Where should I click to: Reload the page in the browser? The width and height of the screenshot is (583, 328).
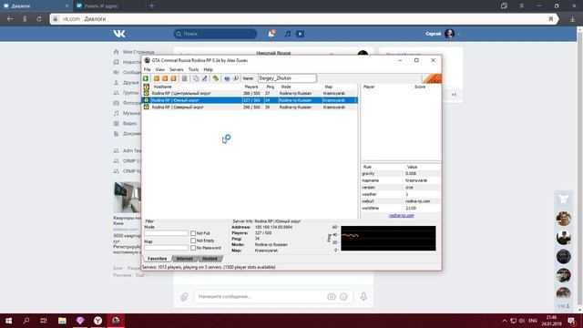[39, 18]
